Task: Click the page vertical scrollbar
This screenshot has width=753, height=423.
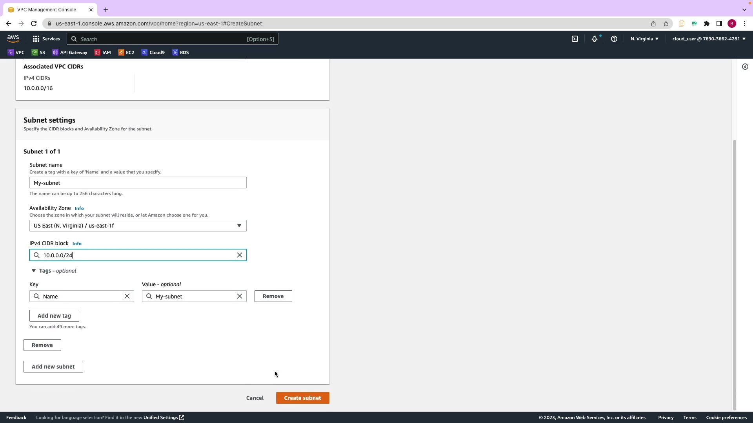Action: coord(735,274)
